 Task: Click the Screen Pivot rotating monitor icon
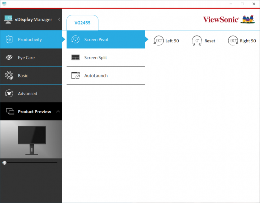coord(75,39)
